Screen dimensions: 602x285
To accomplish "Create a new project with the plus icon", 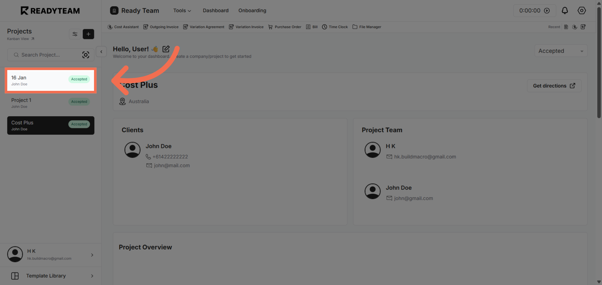I will [88, 34].
